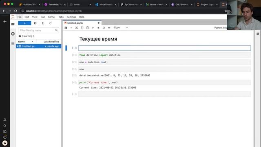Refresh the file list icon
The height and width of the screenshot is (147, 261).
(x=50, y=23)
